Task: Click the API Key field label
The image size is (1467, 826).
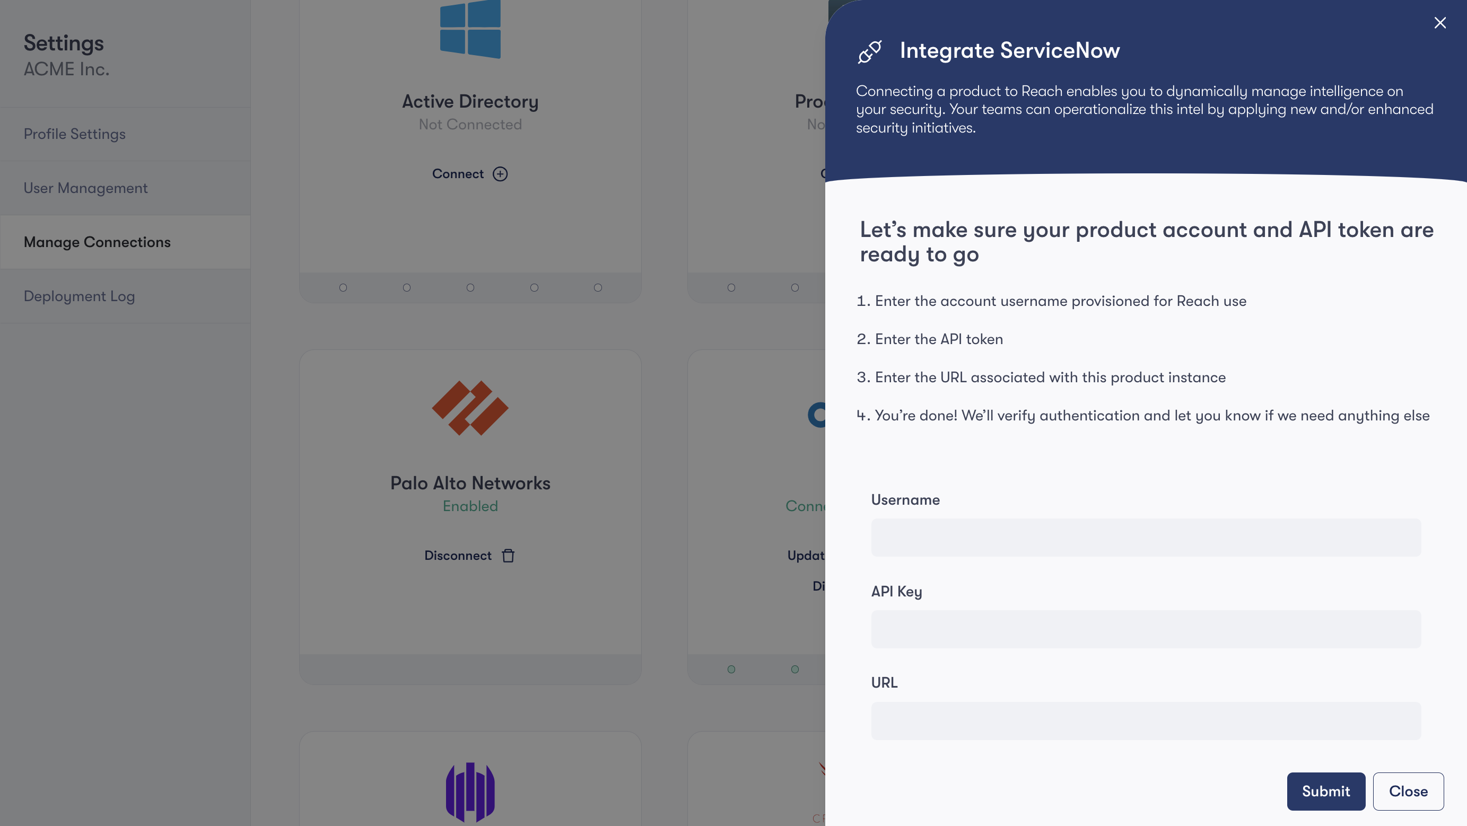Action: coord(896,592)
